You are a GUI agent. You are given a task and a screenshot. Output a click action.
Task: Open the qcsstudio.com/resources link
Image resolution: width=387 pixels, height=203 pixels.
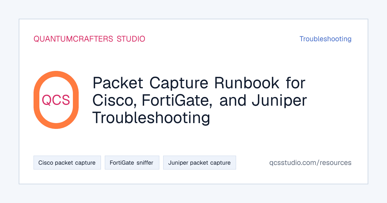coord(310,163)
